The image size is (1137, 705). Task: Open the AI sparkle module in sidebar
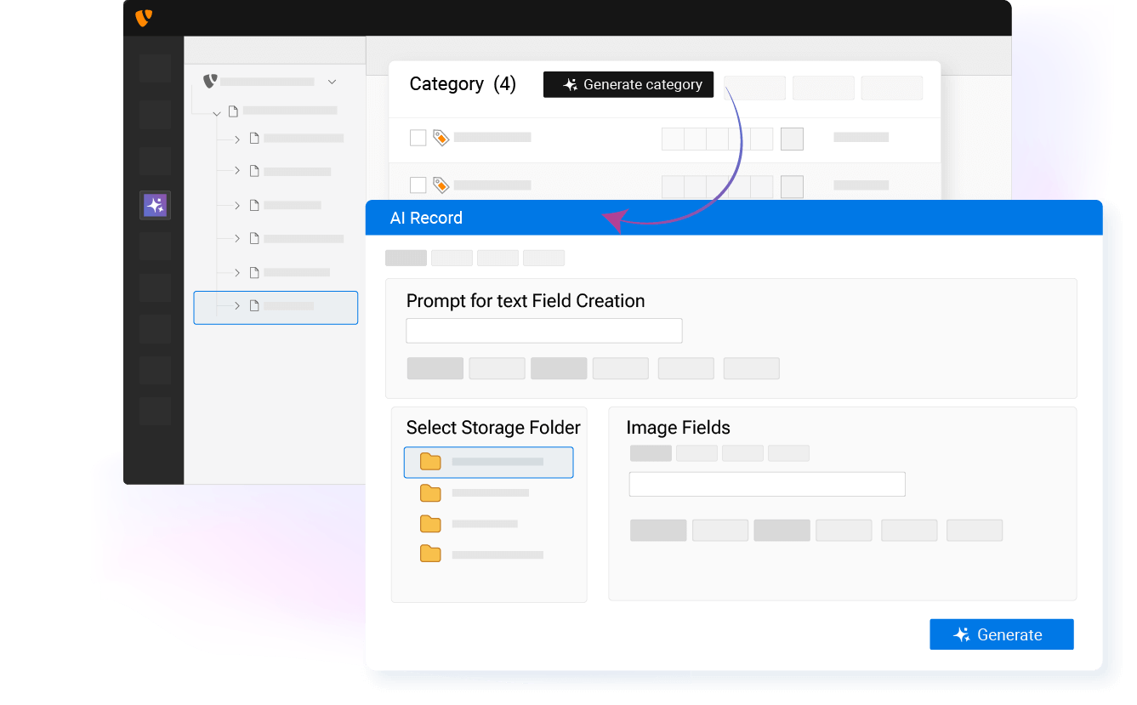(x=155, y=205)
